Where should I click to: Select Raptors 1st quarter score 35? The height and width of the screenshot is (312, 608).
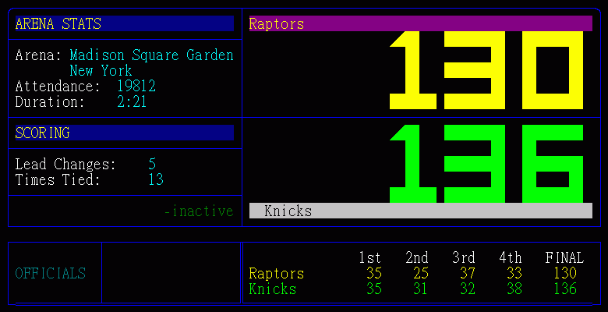click(x=374, y=273)
